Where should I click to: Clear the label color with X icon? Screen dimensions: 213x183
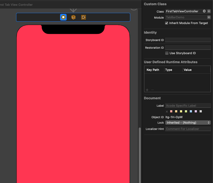[x=167, y=112]
